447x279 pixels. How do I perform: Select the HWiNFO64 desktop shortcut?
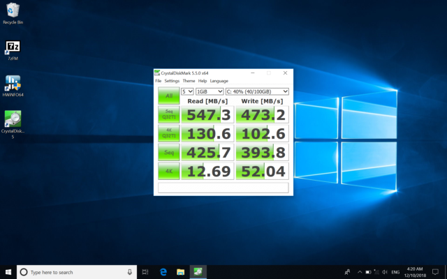[13, 86]
